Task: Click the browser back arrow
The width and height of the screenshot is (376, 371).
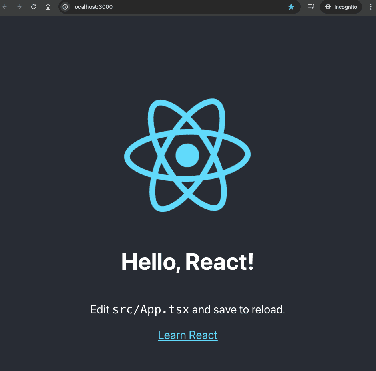Action: tap(5, 7)
